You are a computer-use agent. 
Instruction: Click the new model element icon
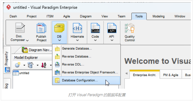click(x=18, y=65)
